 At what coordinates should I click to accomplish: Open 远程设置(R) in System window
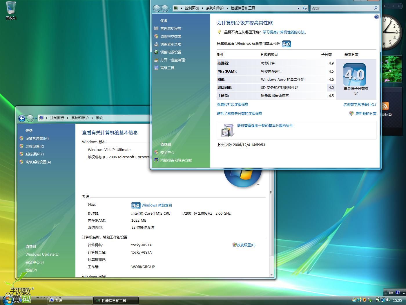pos(35,146)
